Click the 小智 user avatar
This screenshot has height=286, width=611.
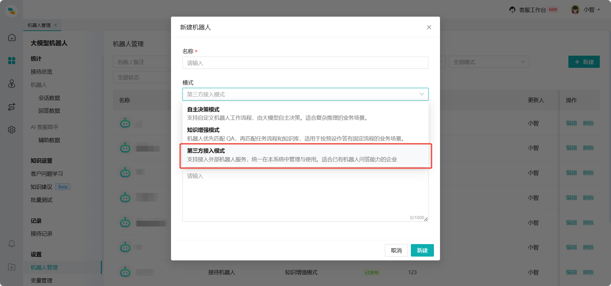[575, 10]
